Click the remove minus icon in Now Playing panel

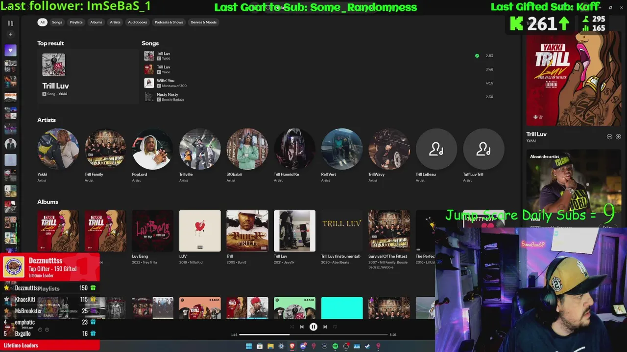[609, 137]
